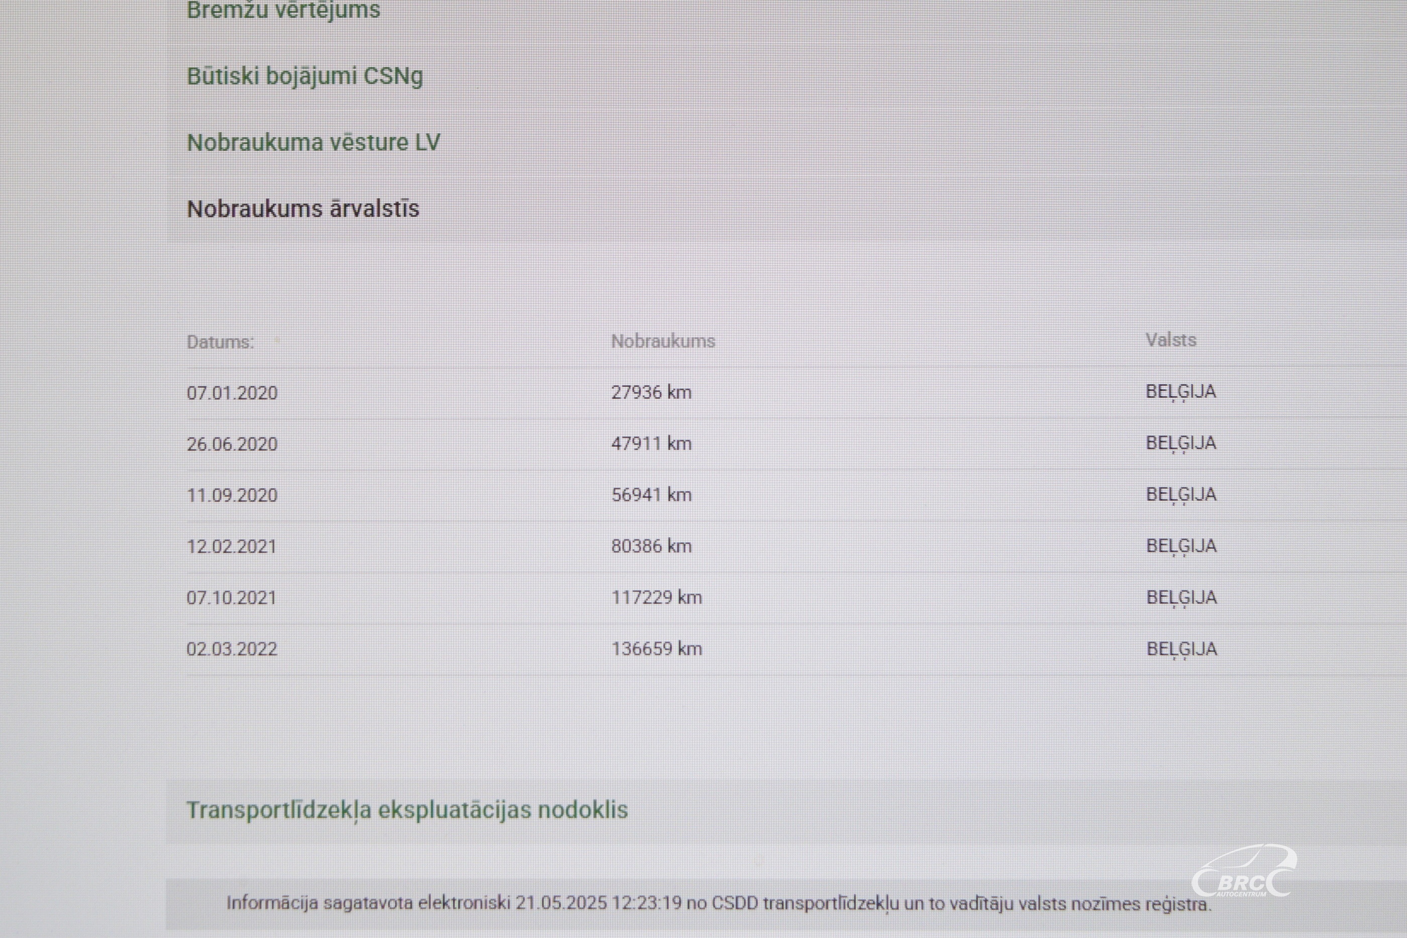Click BEĻĢIJA in the 07.01.2020 row
This screenshot has height=938, width=1407.
(1181, 392)
